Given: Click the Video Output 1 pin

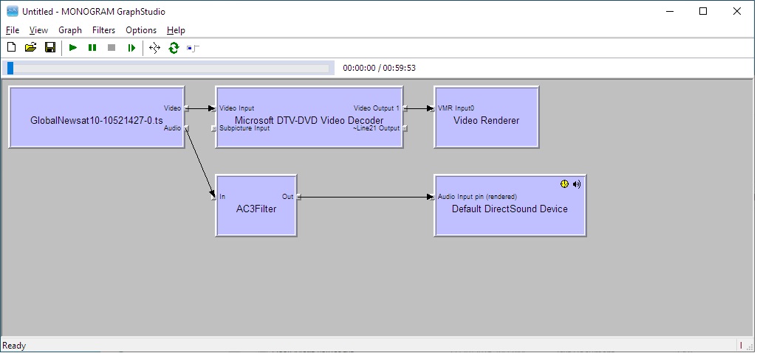Looking at the screenshot, I should coord(405,108).
